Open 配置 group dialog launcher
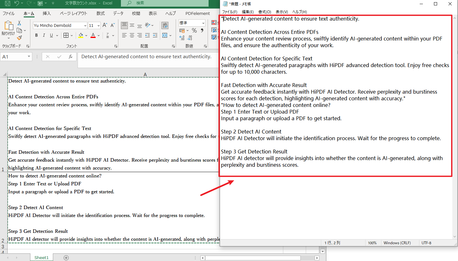The image size is (458, 261). (x=173, y=46)
